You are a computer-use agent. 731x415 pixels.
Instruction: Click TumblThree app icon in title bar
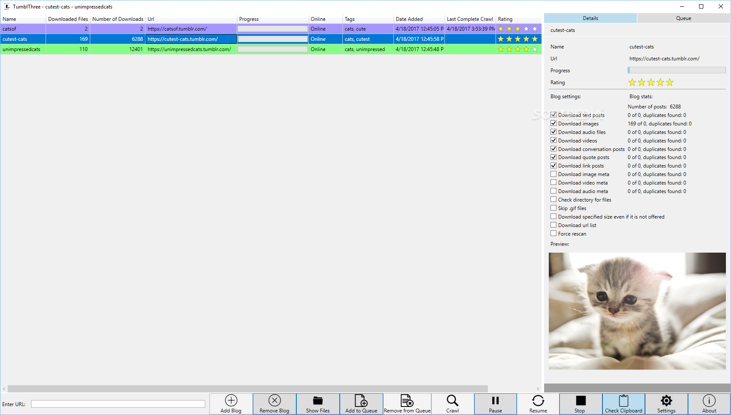click(x=7, y=6)
